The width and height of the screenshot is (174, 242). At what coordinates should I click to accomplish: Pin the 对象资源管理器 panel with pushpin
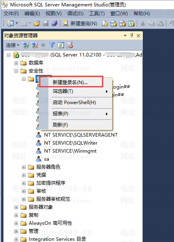[x=132, y=36]
